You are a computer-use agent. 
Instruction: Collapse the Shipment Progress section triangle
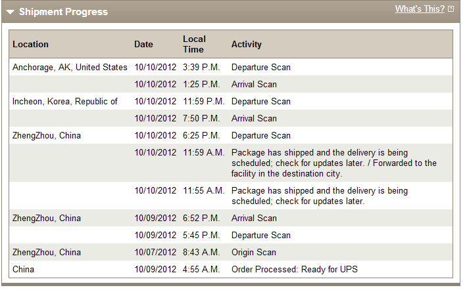coord(10,12)
